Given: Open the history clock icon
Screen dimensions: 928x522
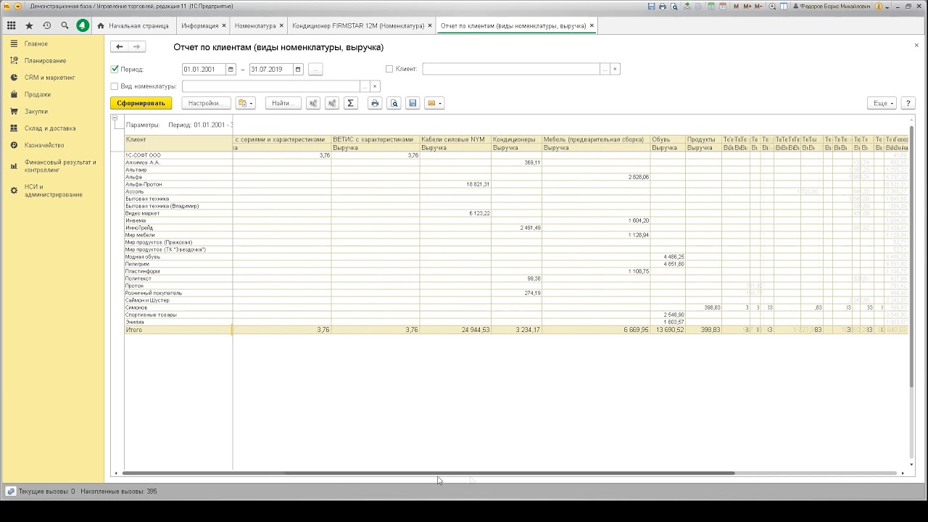Looking at the screenshot, I should pos(46,25).
